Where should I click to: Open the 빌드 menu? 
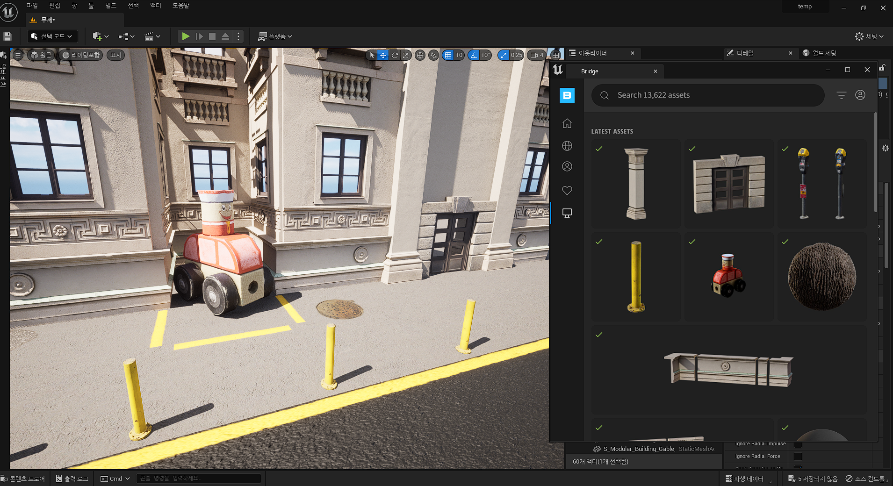click(111, 6)
